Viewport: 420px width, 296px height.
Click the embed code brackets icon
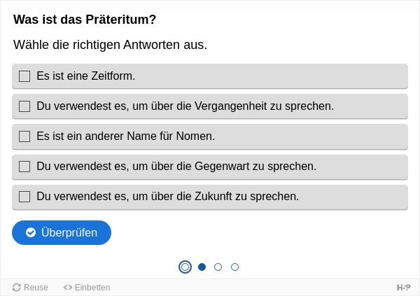click(x=68, y=288)
